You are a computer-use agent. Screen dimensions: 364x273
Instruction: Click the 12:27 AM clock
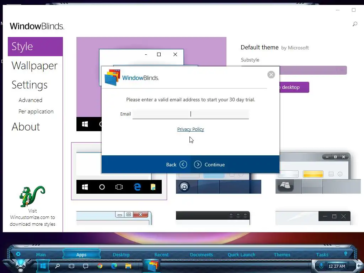pos(337,266)
